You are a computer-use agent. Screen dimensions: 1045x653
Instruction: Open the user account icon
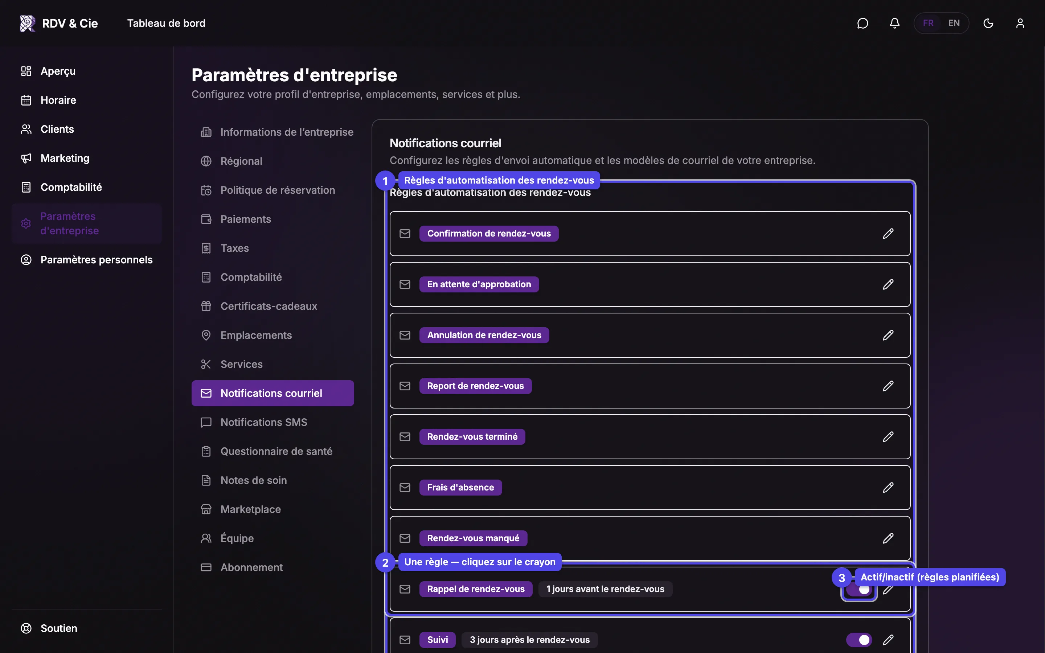point(1020,23)
